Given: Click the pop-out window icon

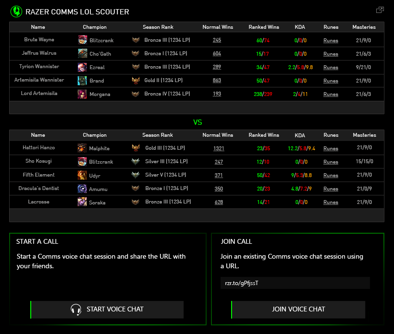Looking at the screenshot, I should 380,10.
